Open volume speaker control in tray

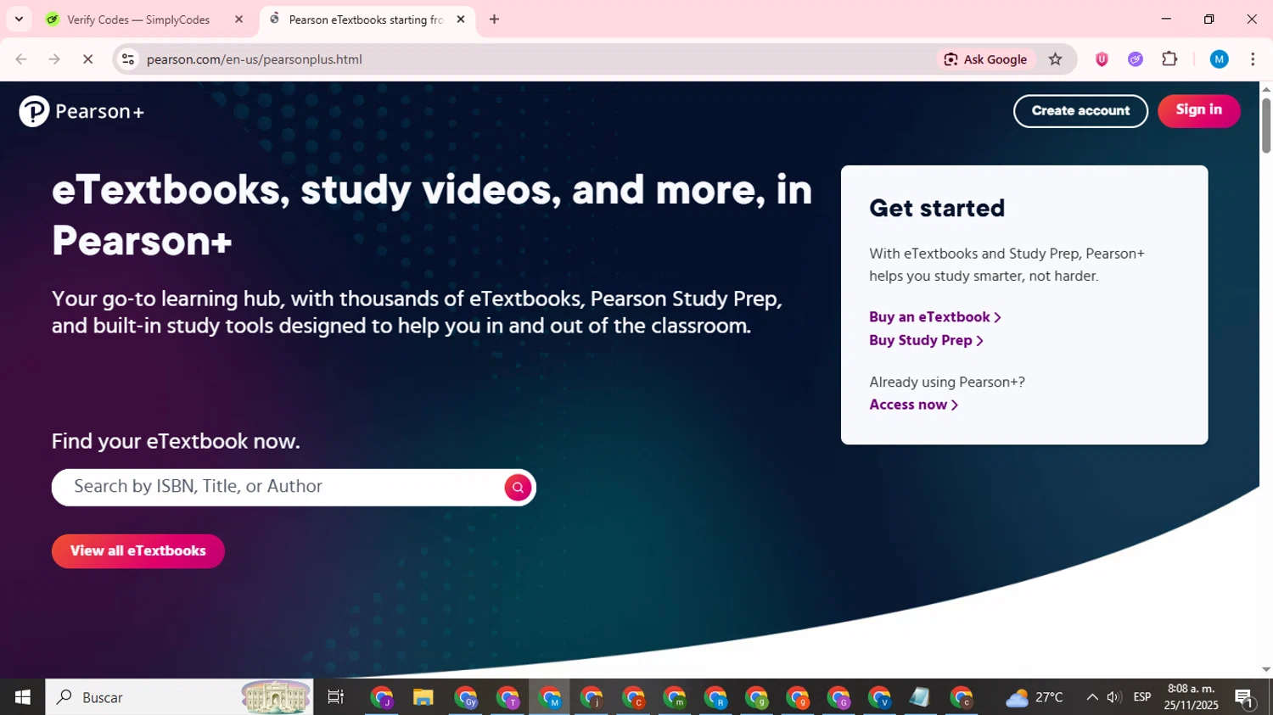pos(1114,697)
